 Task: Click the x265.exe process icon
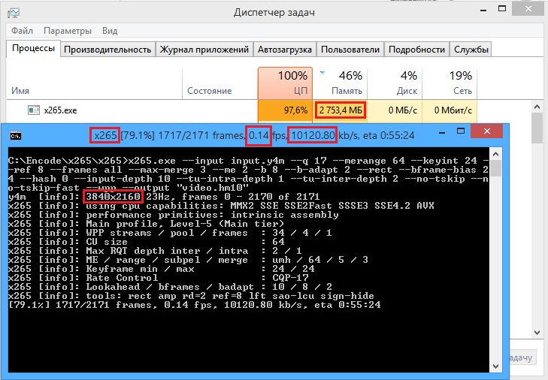point(34,110)
